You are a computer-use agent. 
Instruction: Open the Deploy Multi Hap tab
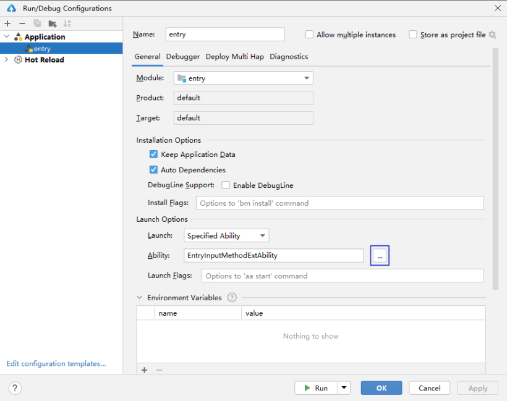point(234,56)
